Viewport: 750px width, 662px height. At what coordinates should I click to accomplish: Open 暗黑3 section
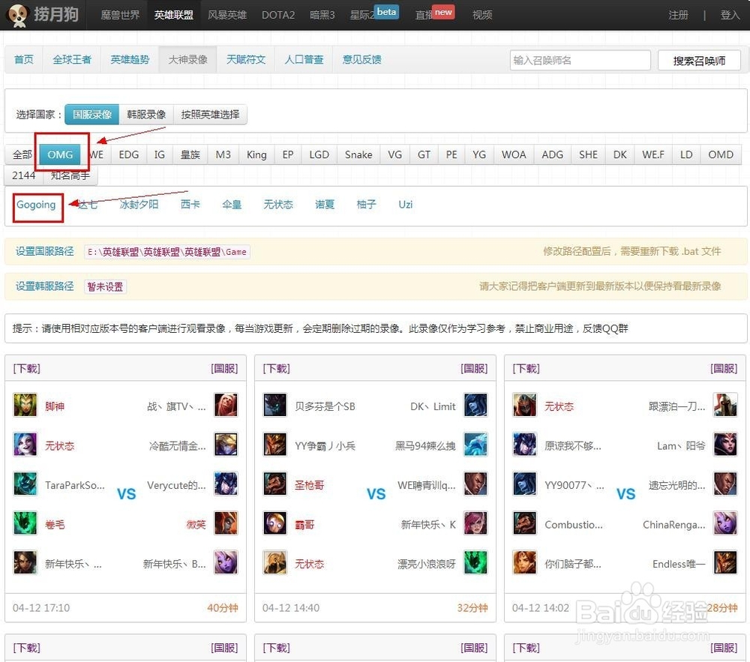pyautogui.click(x=322, y=15)
